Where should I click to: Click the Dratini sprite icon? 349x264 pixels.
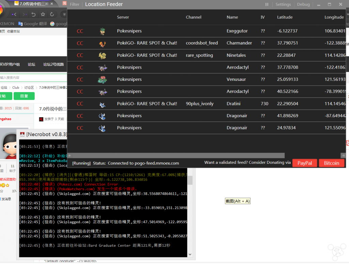click(x=102, y=104)
